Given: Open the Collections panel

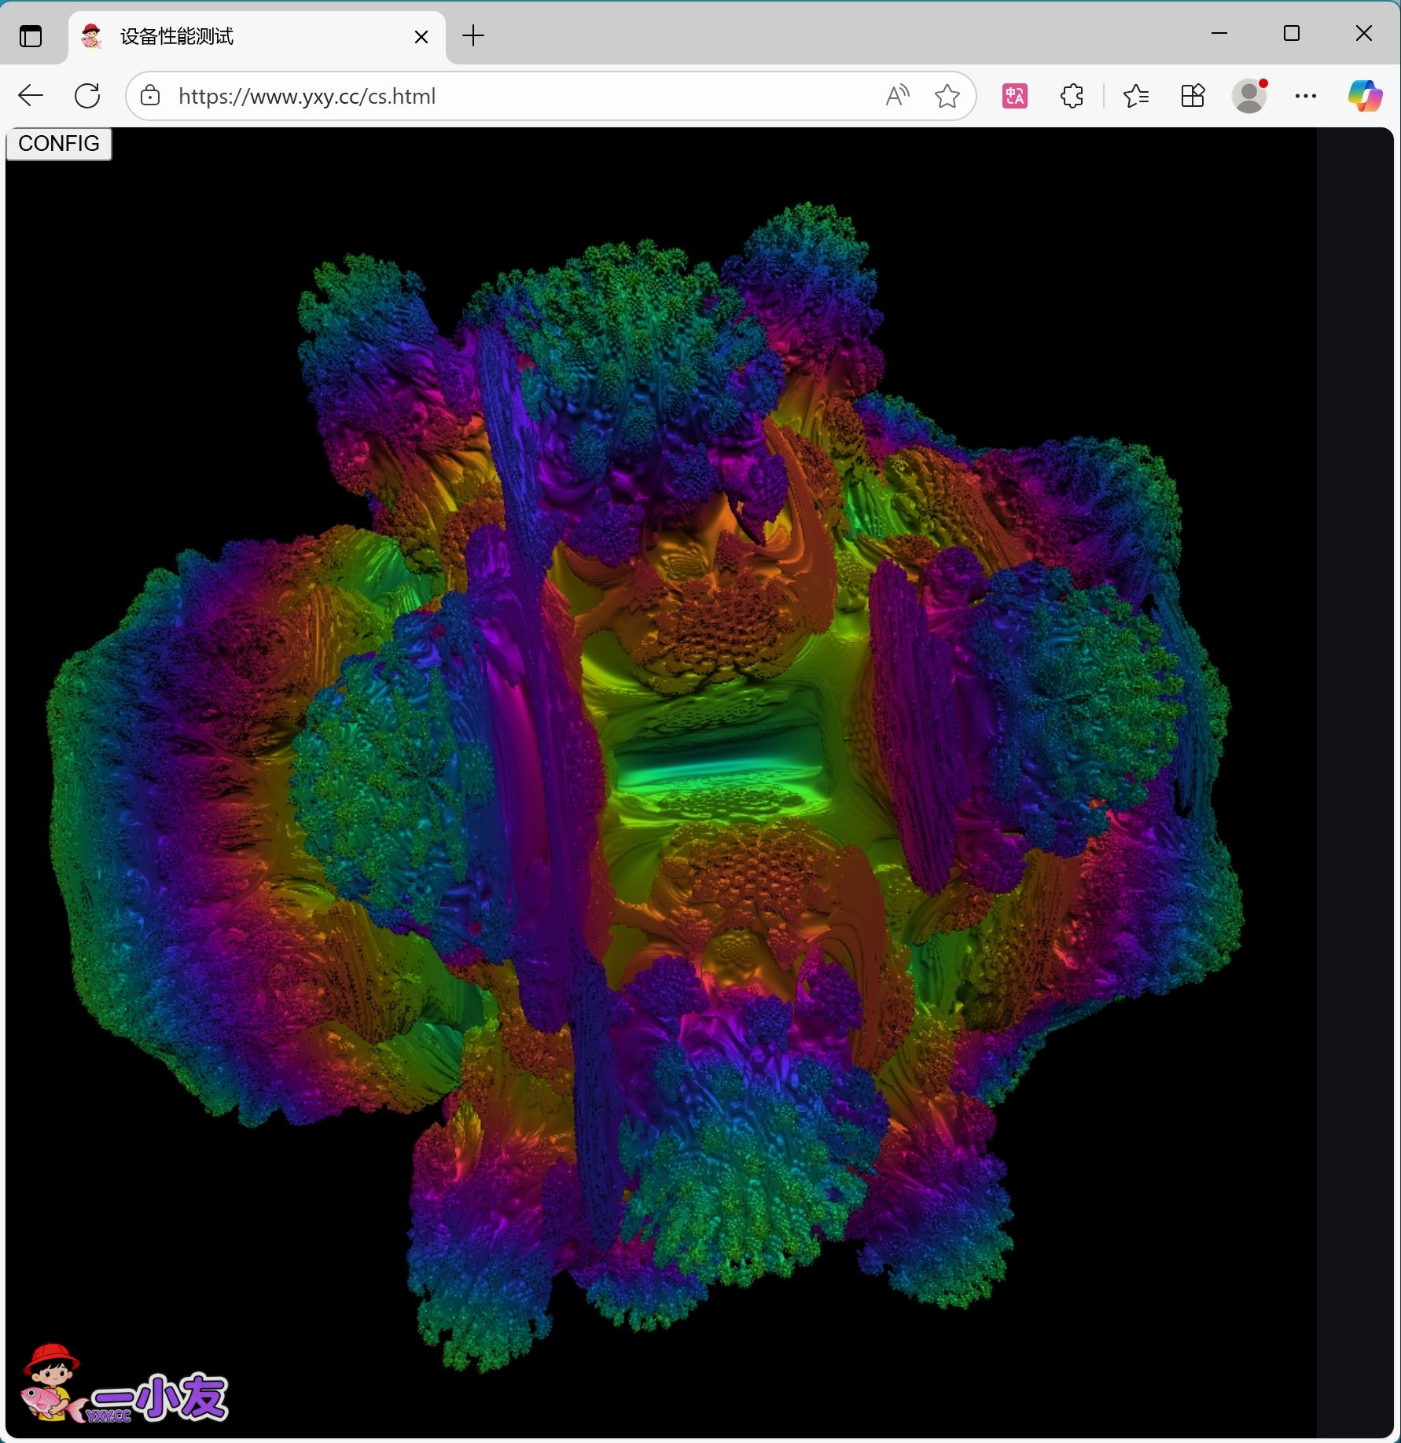Looking at the screenshot, I should 1193,96.
